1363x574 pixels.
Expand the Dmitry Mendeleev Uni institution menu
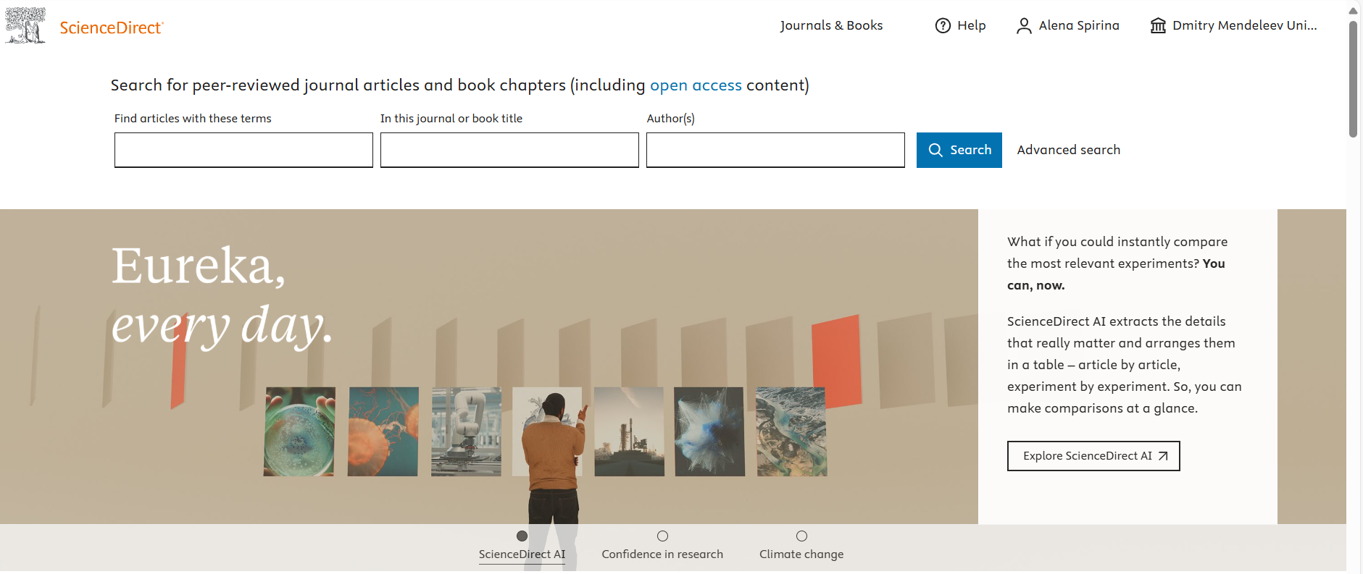pos(1244,25)
